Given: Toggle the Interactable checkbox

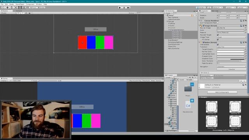Looking at the screenshot, I should (x=218, y=45).
